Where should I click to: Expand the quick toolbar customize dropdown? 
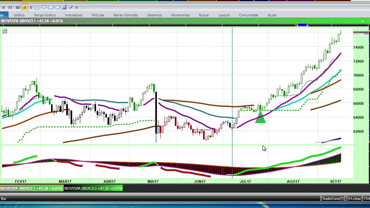[77, 8]
